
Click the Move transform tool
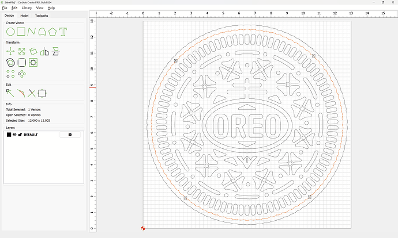(x=10, y=52)
